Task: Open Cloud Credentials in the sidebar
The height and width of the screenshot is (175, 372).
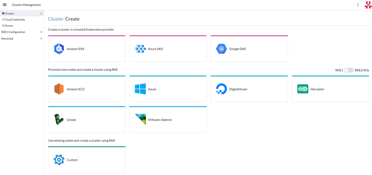Action: [x=22, y=20]
